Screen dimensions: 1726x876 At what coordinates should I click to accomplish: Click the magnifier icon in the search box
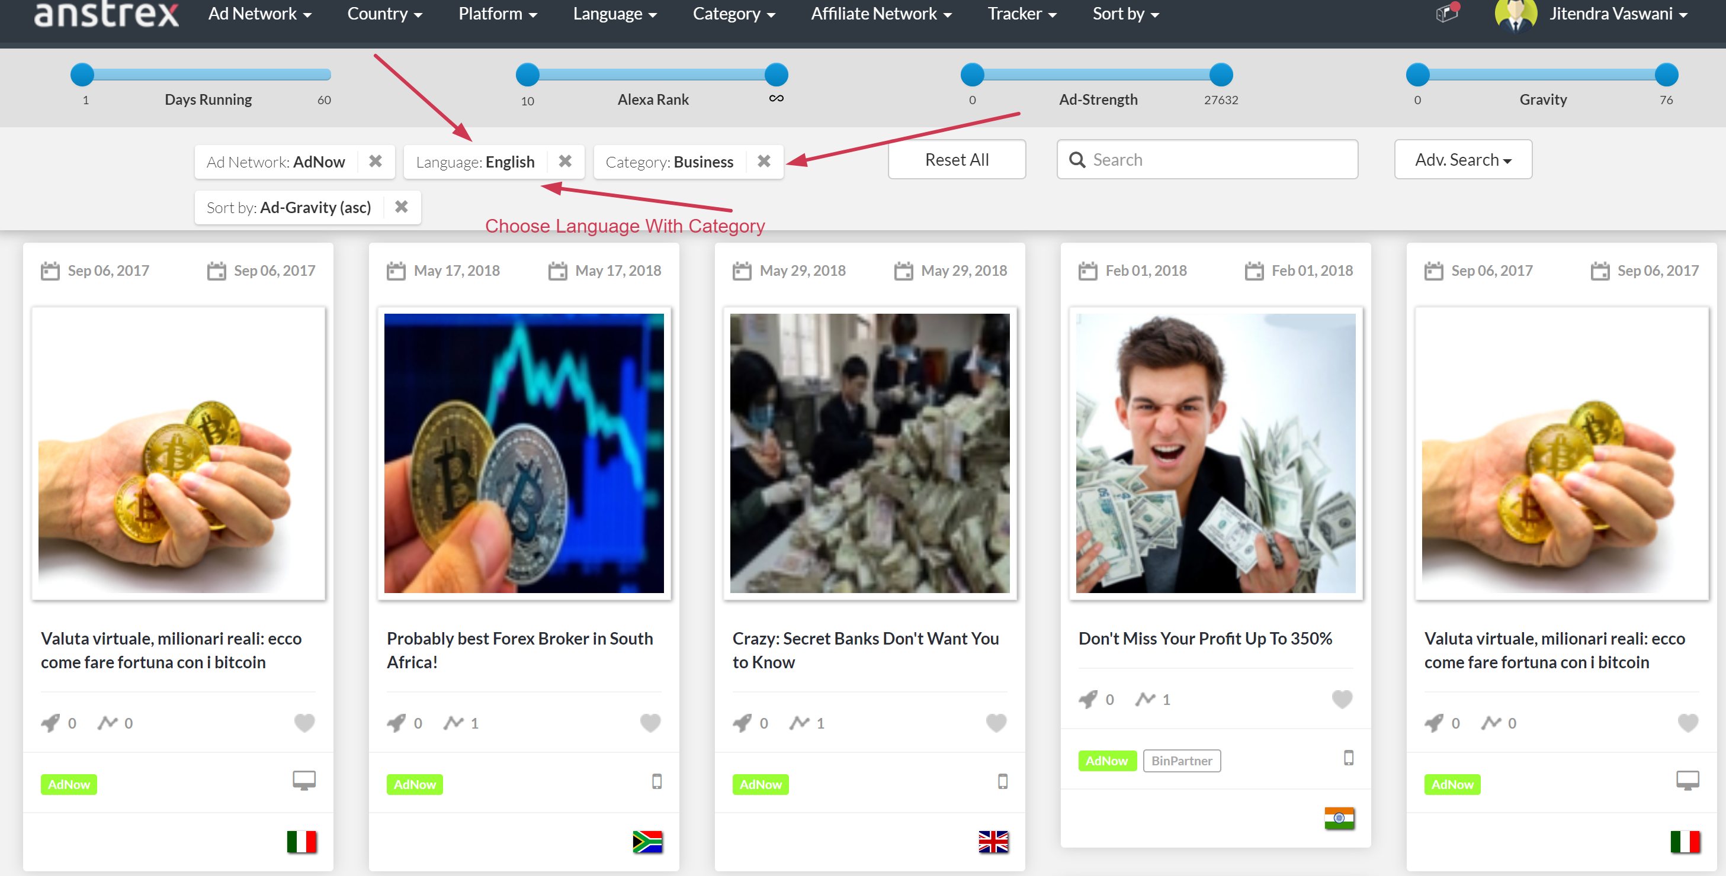point(1077,160)
